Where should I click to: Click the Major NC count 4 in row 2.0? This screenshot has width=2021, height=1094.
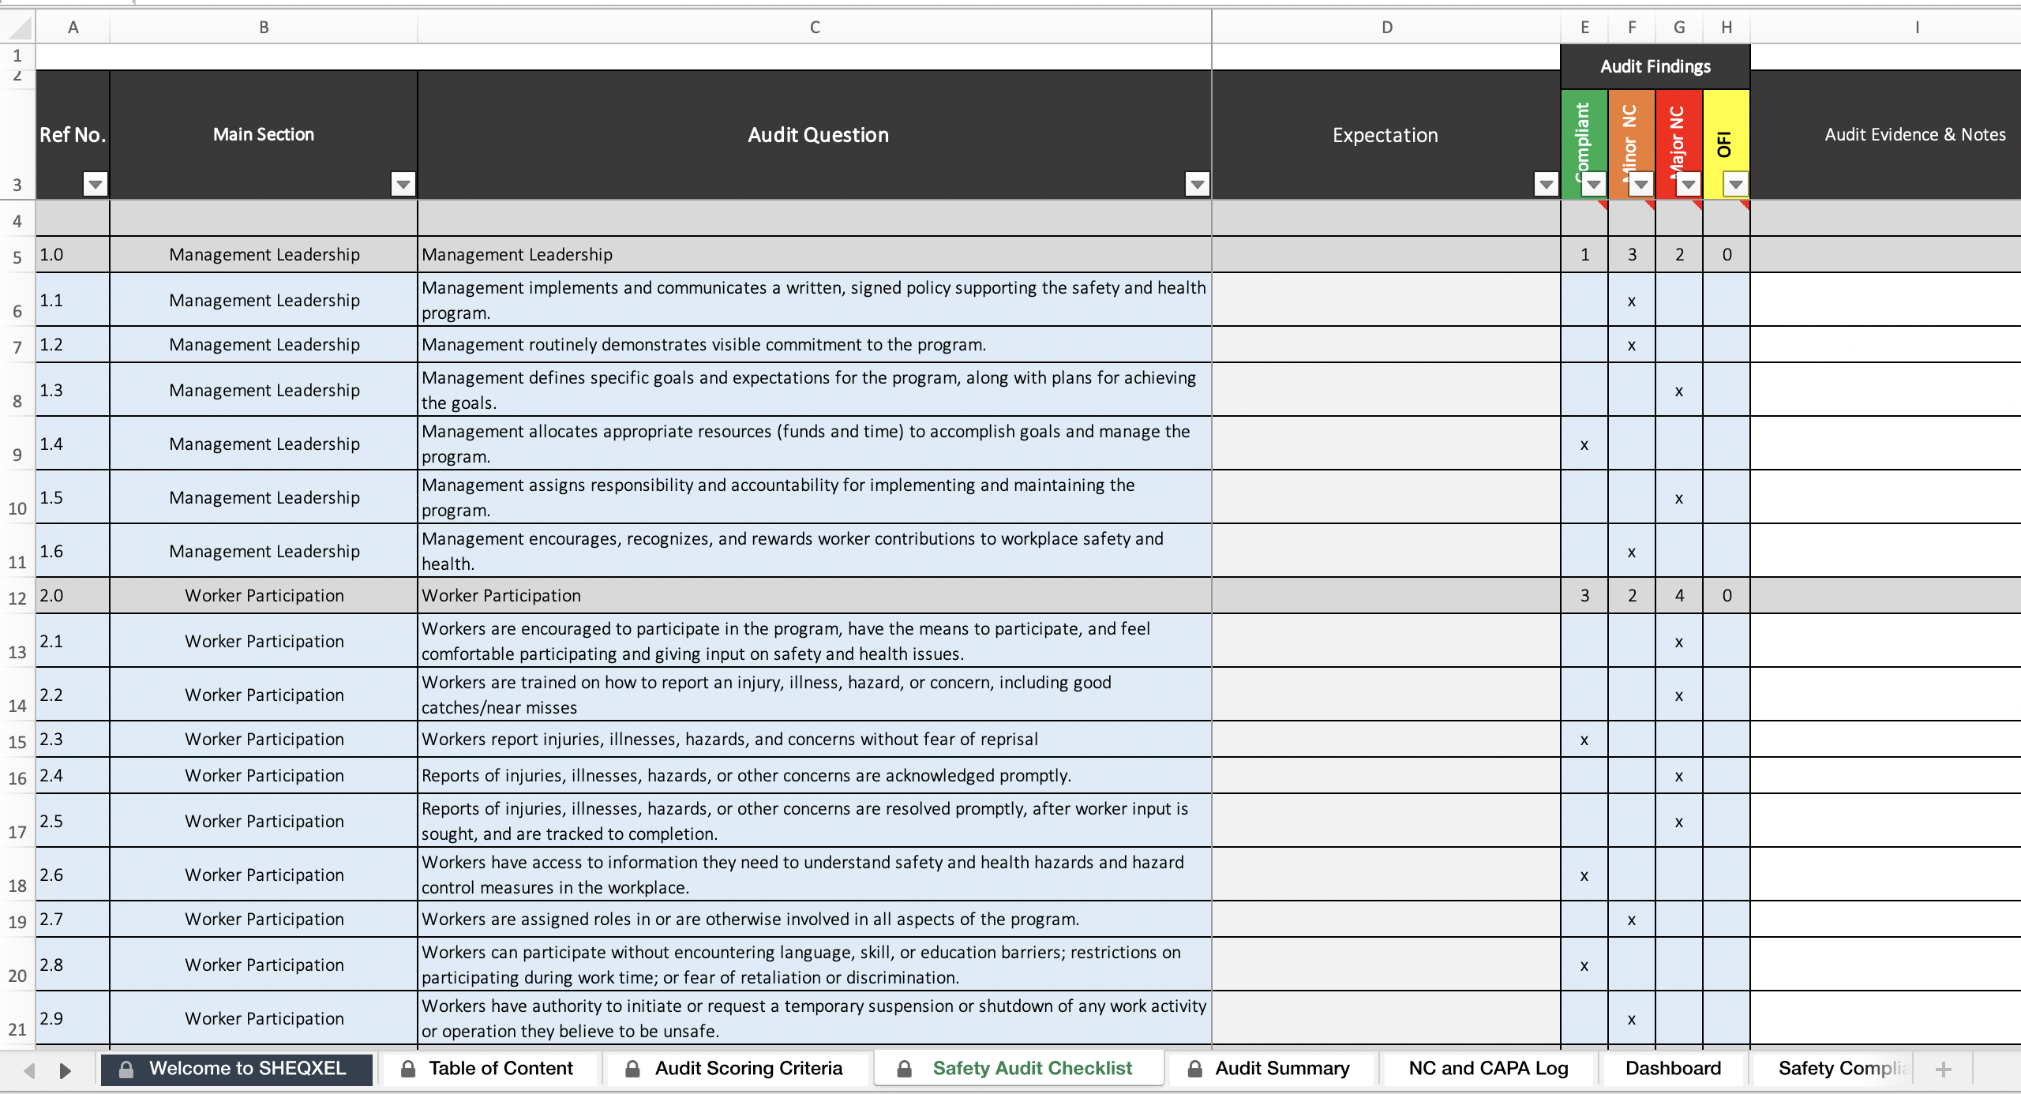[1679, 596]
